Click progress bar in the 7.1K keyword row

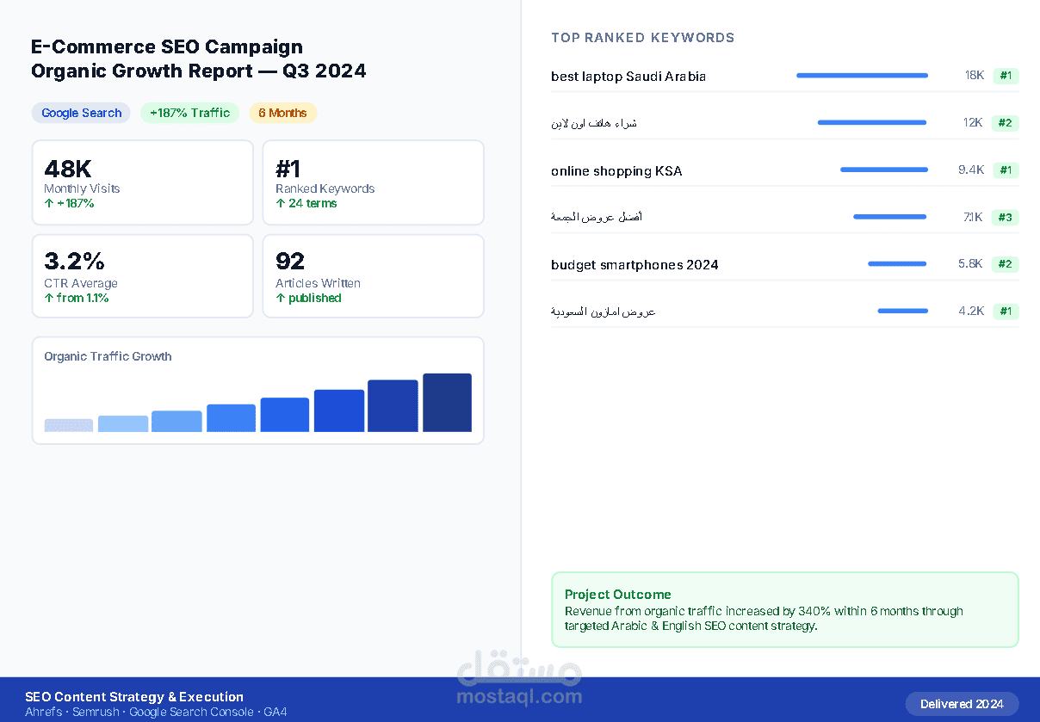point(890,217)
